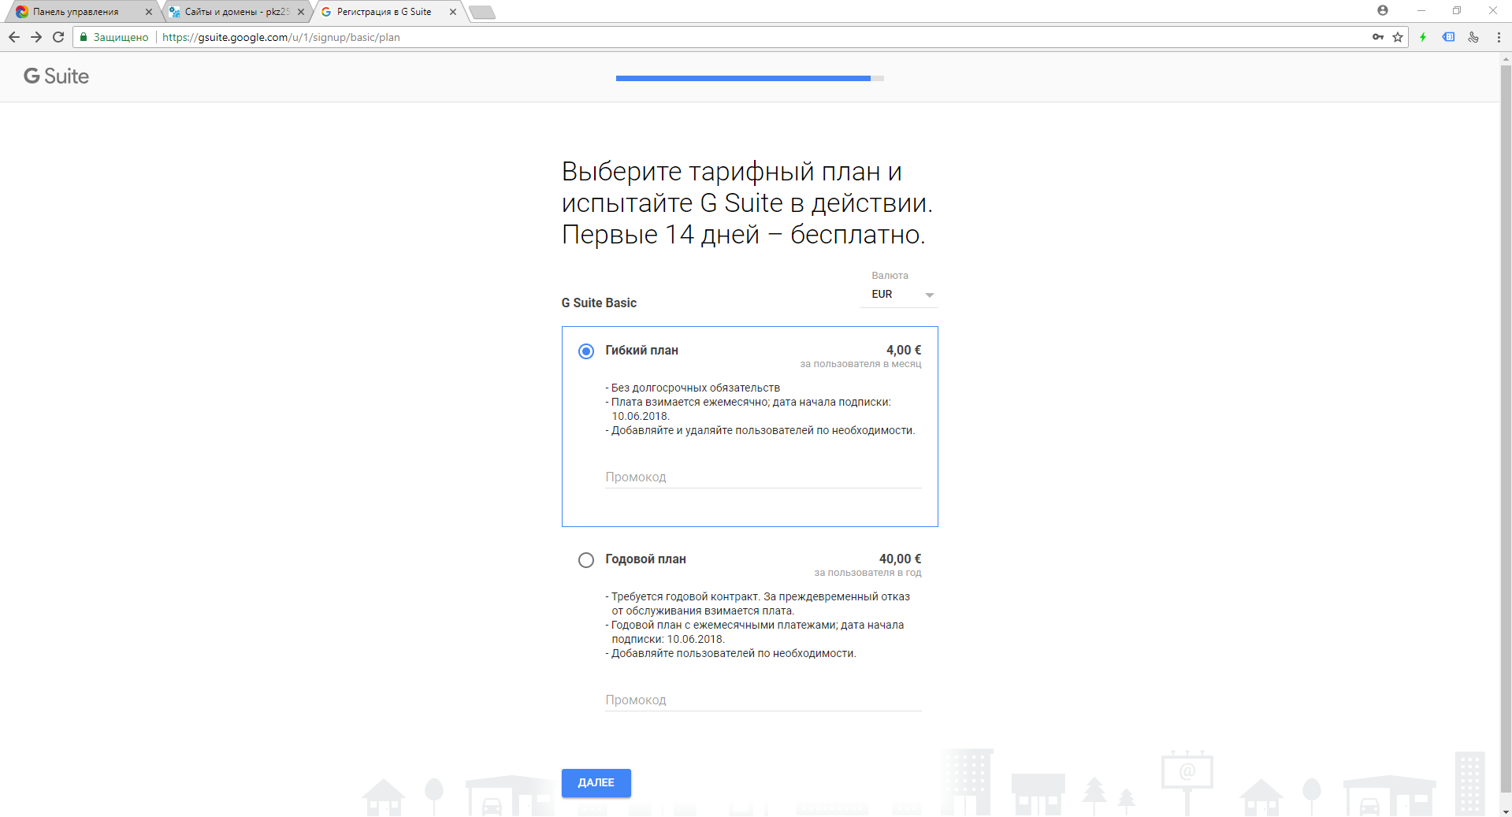Click the gray extension icon beside the menu
The width and height of the screenshot is (1512, 817).
coord(1473,37)
